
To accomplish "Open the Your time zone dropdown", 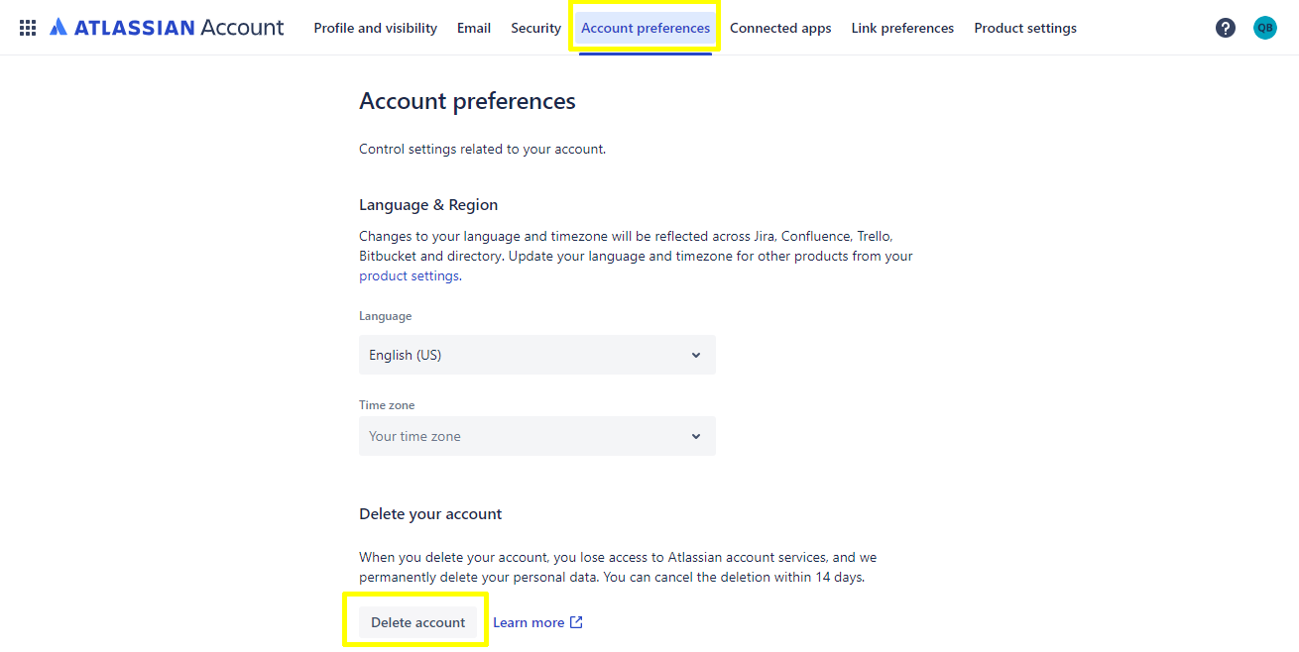I will pos(535,436).
